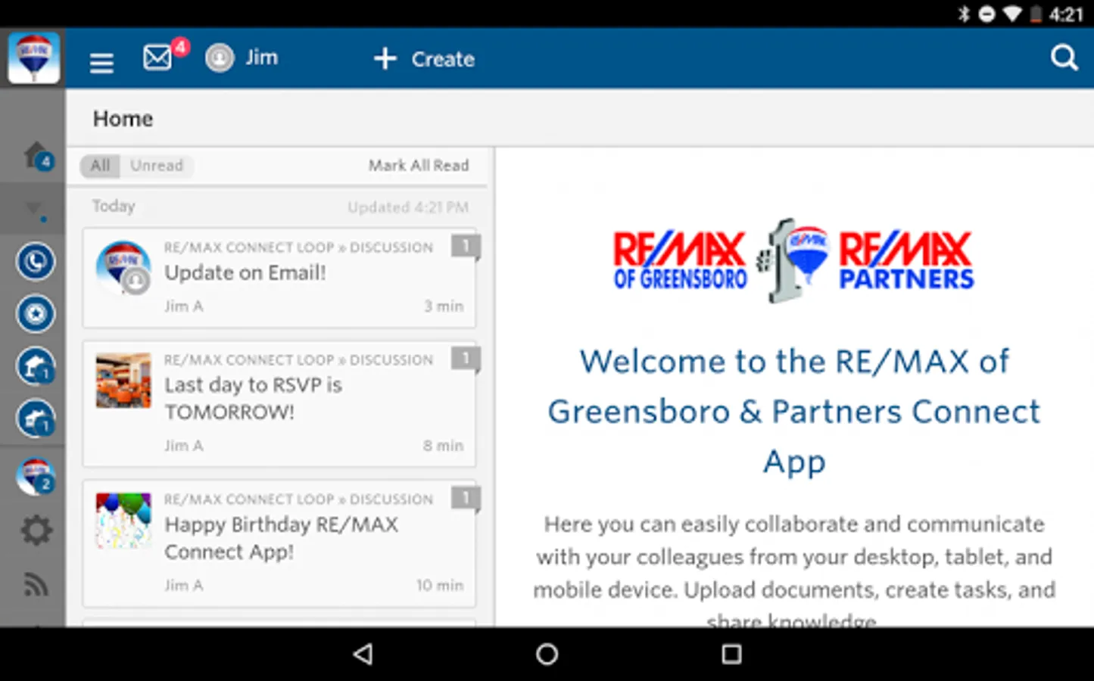Select the All filter
This screenshot has height=681, width=1094.
pos(100,166)
